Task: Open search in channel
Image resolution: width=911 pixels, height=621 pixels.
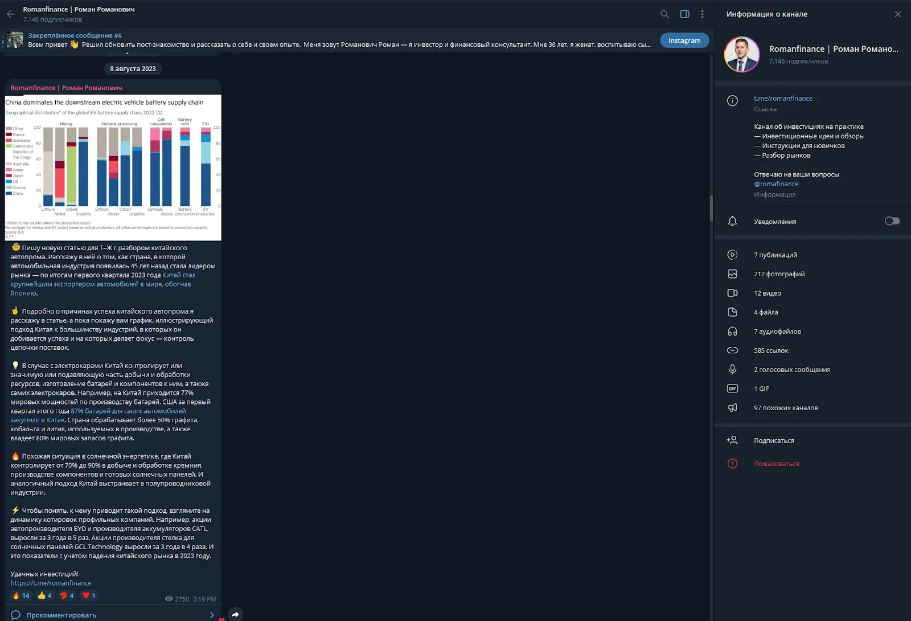Action: tap(664, 14)
